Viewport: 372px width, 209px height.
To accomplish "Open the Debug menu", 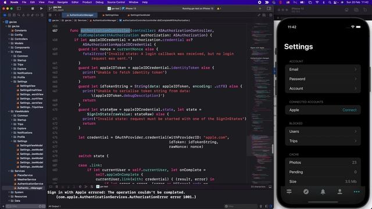I will (99, 2).
